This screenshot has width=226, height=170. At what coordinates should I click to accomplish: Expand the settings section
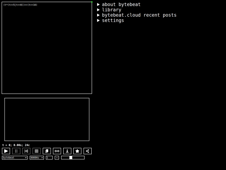[110, 21]
